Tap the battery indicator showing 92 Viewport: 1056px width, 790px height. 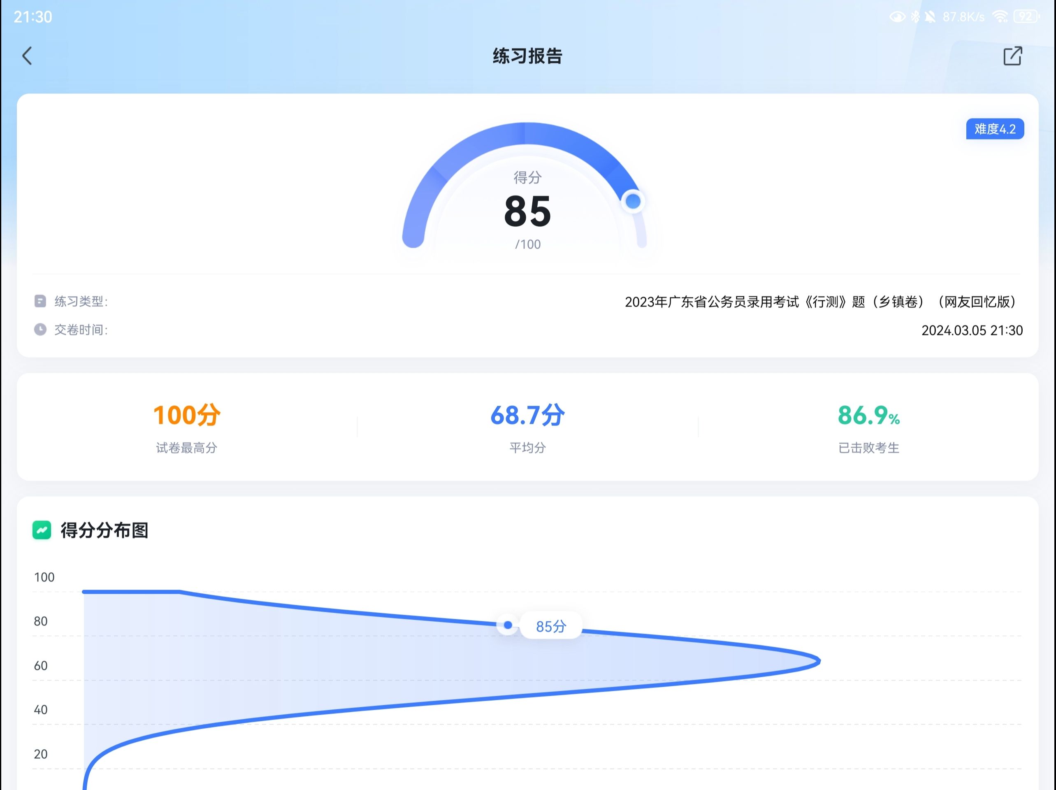[1026, 17]
